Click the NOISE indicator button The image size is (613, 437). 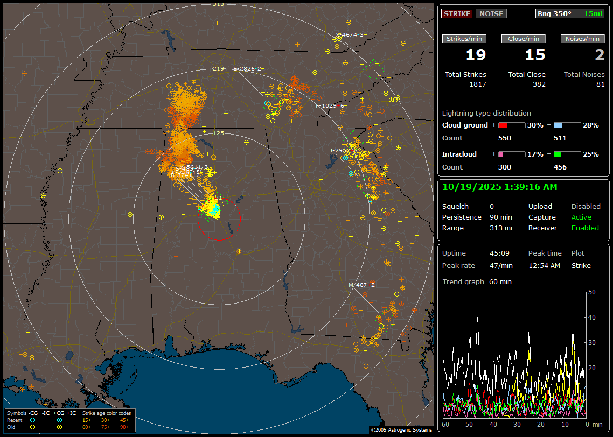pyautogui.click(x=491, y=13)
